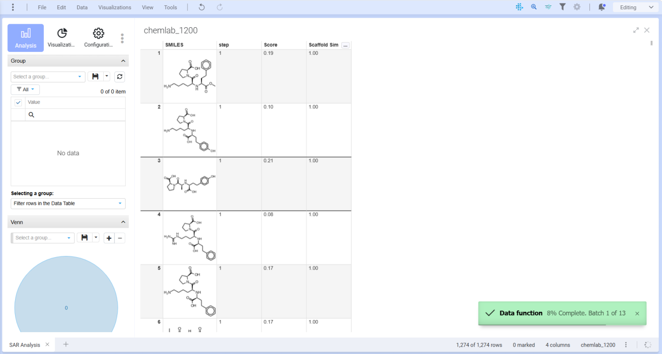Screen dimensions: 662x354
Task: Click the blue magnifier Find icon
Action: (x=534, y=7)
